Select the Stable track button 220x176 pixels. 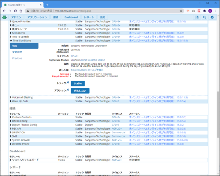(78, 84)
